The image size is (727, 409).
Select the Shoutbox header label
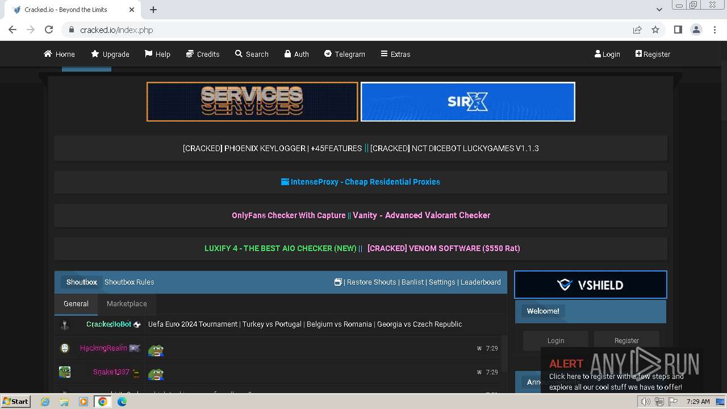pyautogui.click(x=82, y=282)
